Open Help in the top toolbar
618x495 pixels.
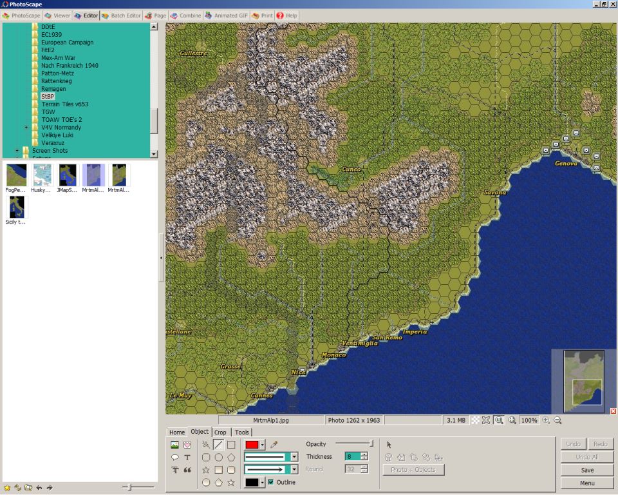coord(287,15)
